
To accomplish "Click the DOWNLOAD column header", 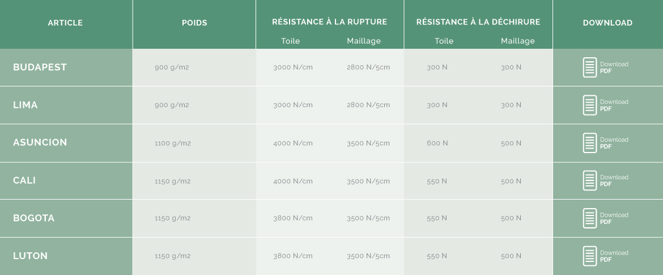I will [607, 23].
